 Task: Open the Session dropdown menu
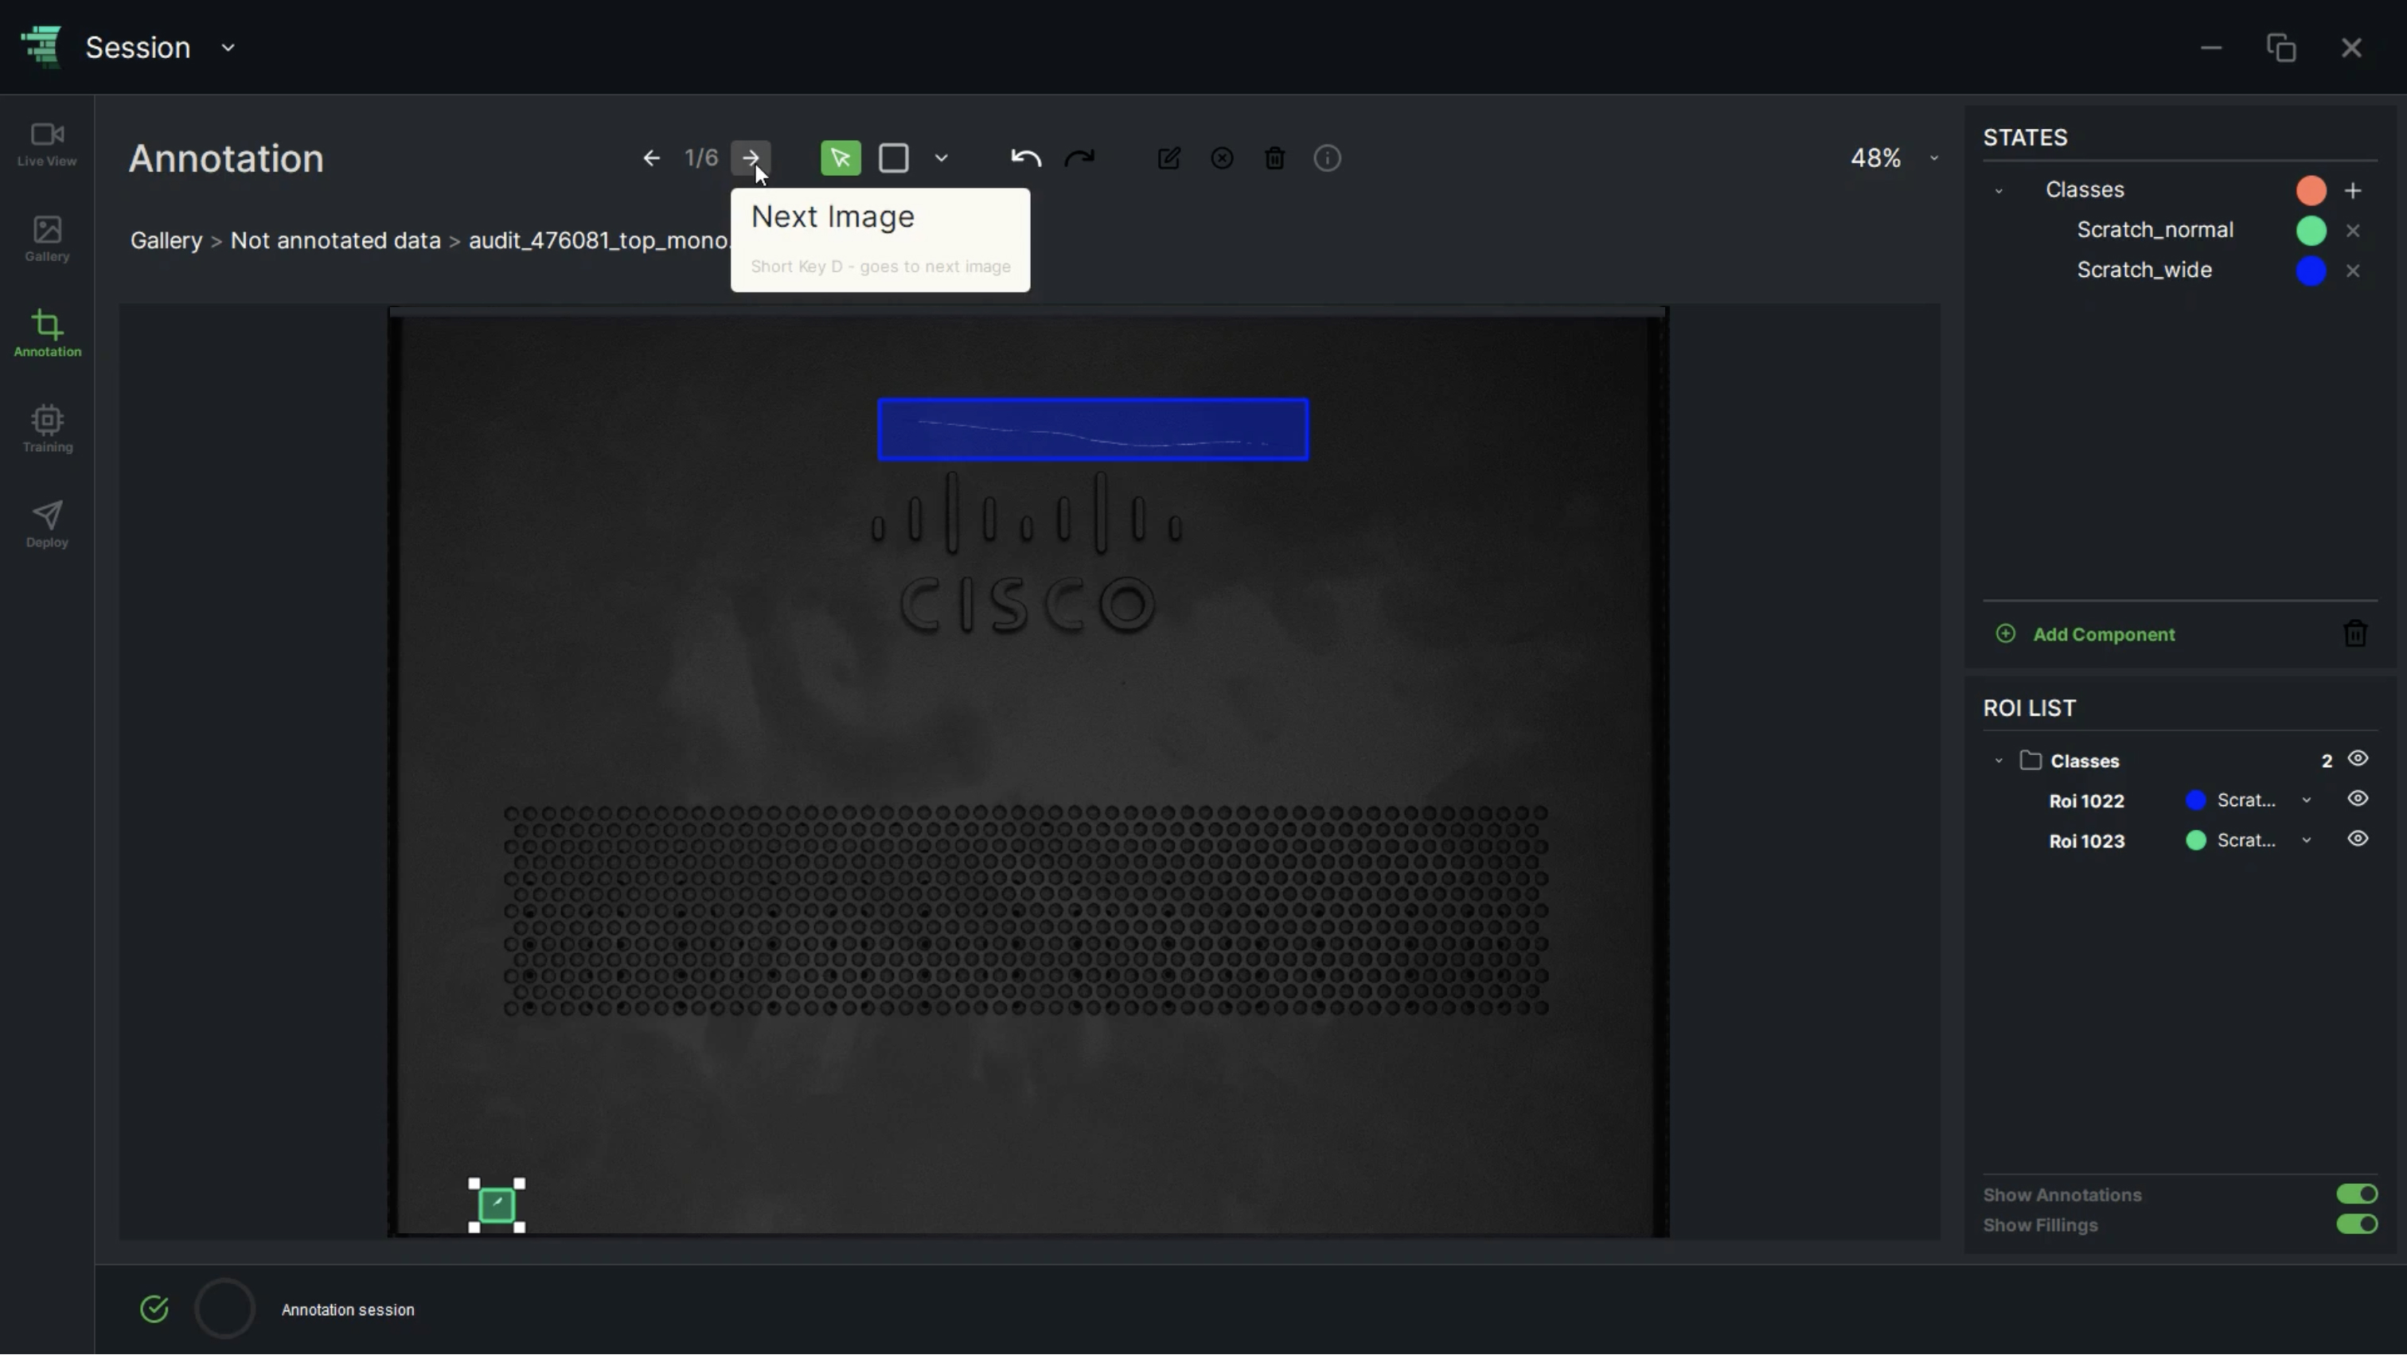pyautogui.click(x=228, y=48)
